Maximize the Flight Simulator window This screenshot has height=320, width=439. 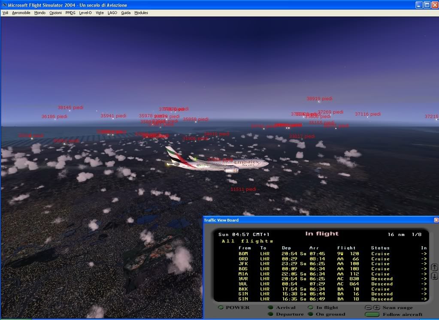click(427, 5)
